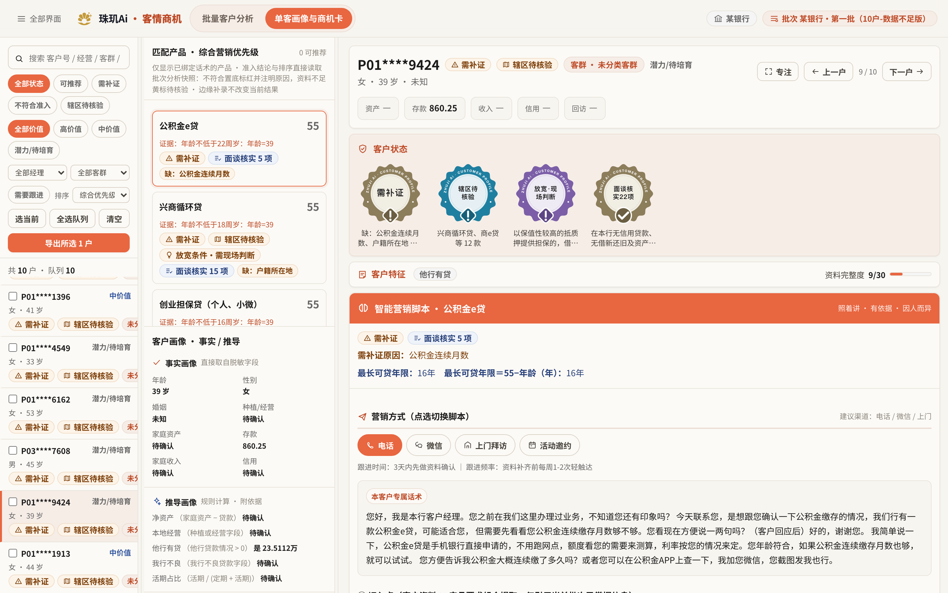The width and height of the screenshot is (948, 593).
Task: Click the 专注 focus frame icon
Action: [x=769, y=72]
